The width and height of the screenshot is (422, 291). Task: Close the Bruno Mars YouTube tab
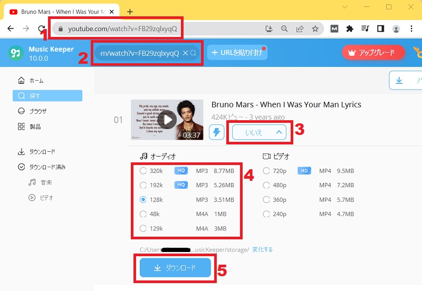(112, 12)
